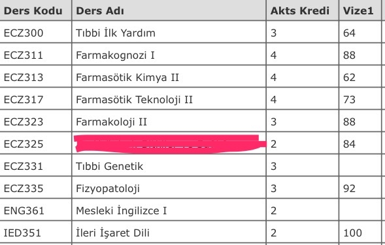
Task: Select the Tıbbi Genetik course
Action: tap(109, 166)
